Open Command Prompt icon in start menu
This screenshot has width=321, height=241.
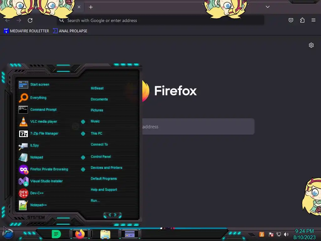click(23, 110)
